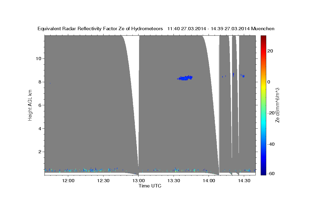Click the 14:30 time tick label
This screenshot has width=316, height=210.
pyautogui.click(x=244, y=181)
